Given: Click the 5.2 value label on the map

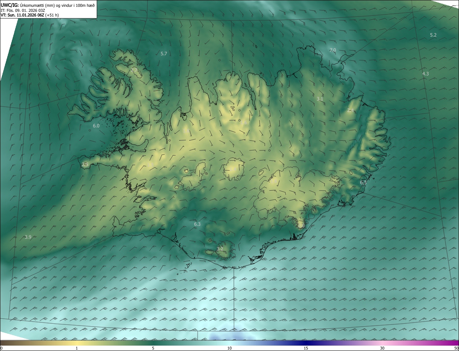Looking at the screenshot, I should [x=433, y=35].
